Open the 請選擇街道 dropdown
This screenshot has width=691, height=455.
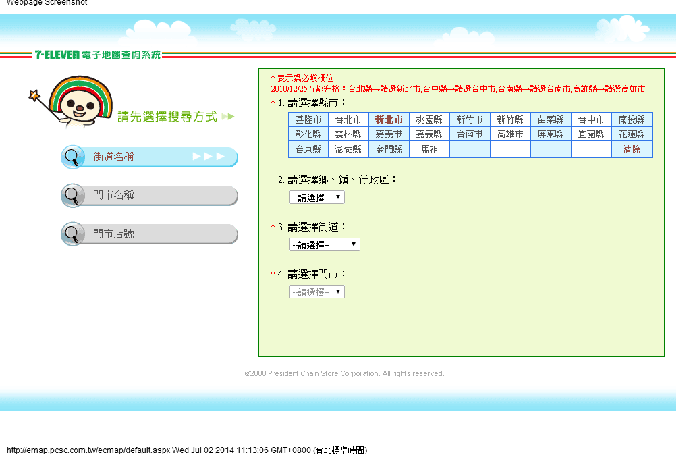(x=324, y=244)
